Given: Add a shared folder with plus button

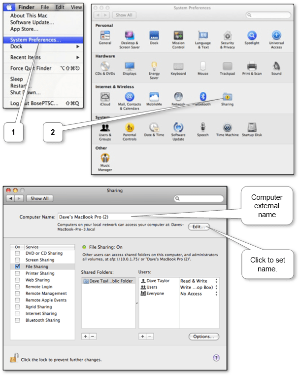Looking at the screenshot, I should tap(86, 337).
